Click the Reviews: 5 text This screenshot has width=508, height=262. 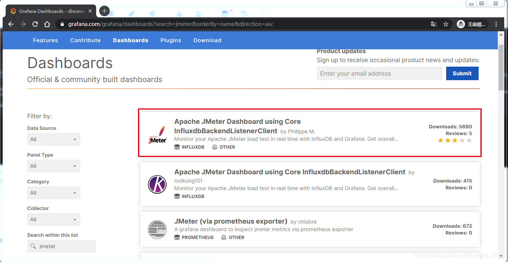pyautogui.click(x=459, y=133)
